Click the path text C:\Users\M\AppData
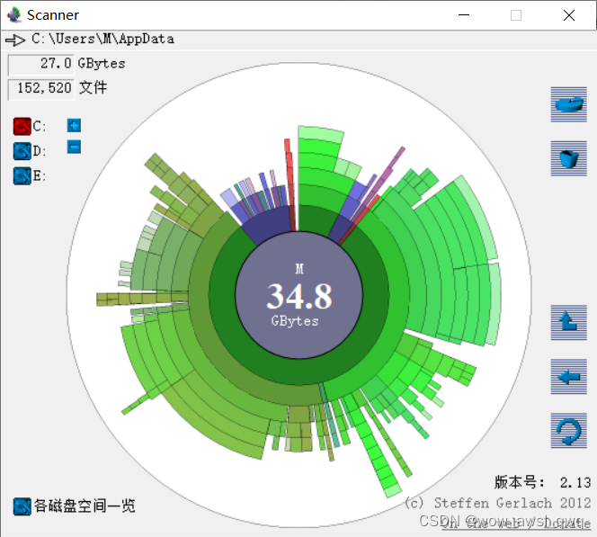This screenshot has height=537, width=597. click(x=102, y=39)
